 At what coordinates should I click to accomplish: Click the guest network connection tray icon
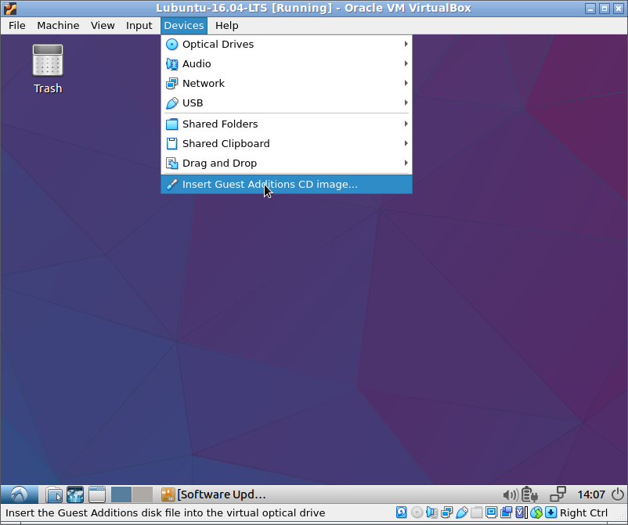tap(558, 494)
